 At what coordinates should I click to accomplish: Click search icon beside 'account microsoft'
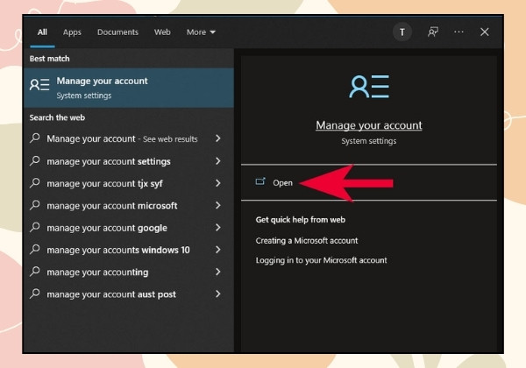coord(35,205)
